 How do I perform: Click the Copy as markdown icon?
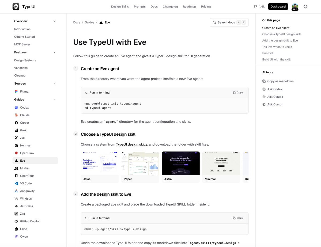point(264,81)
